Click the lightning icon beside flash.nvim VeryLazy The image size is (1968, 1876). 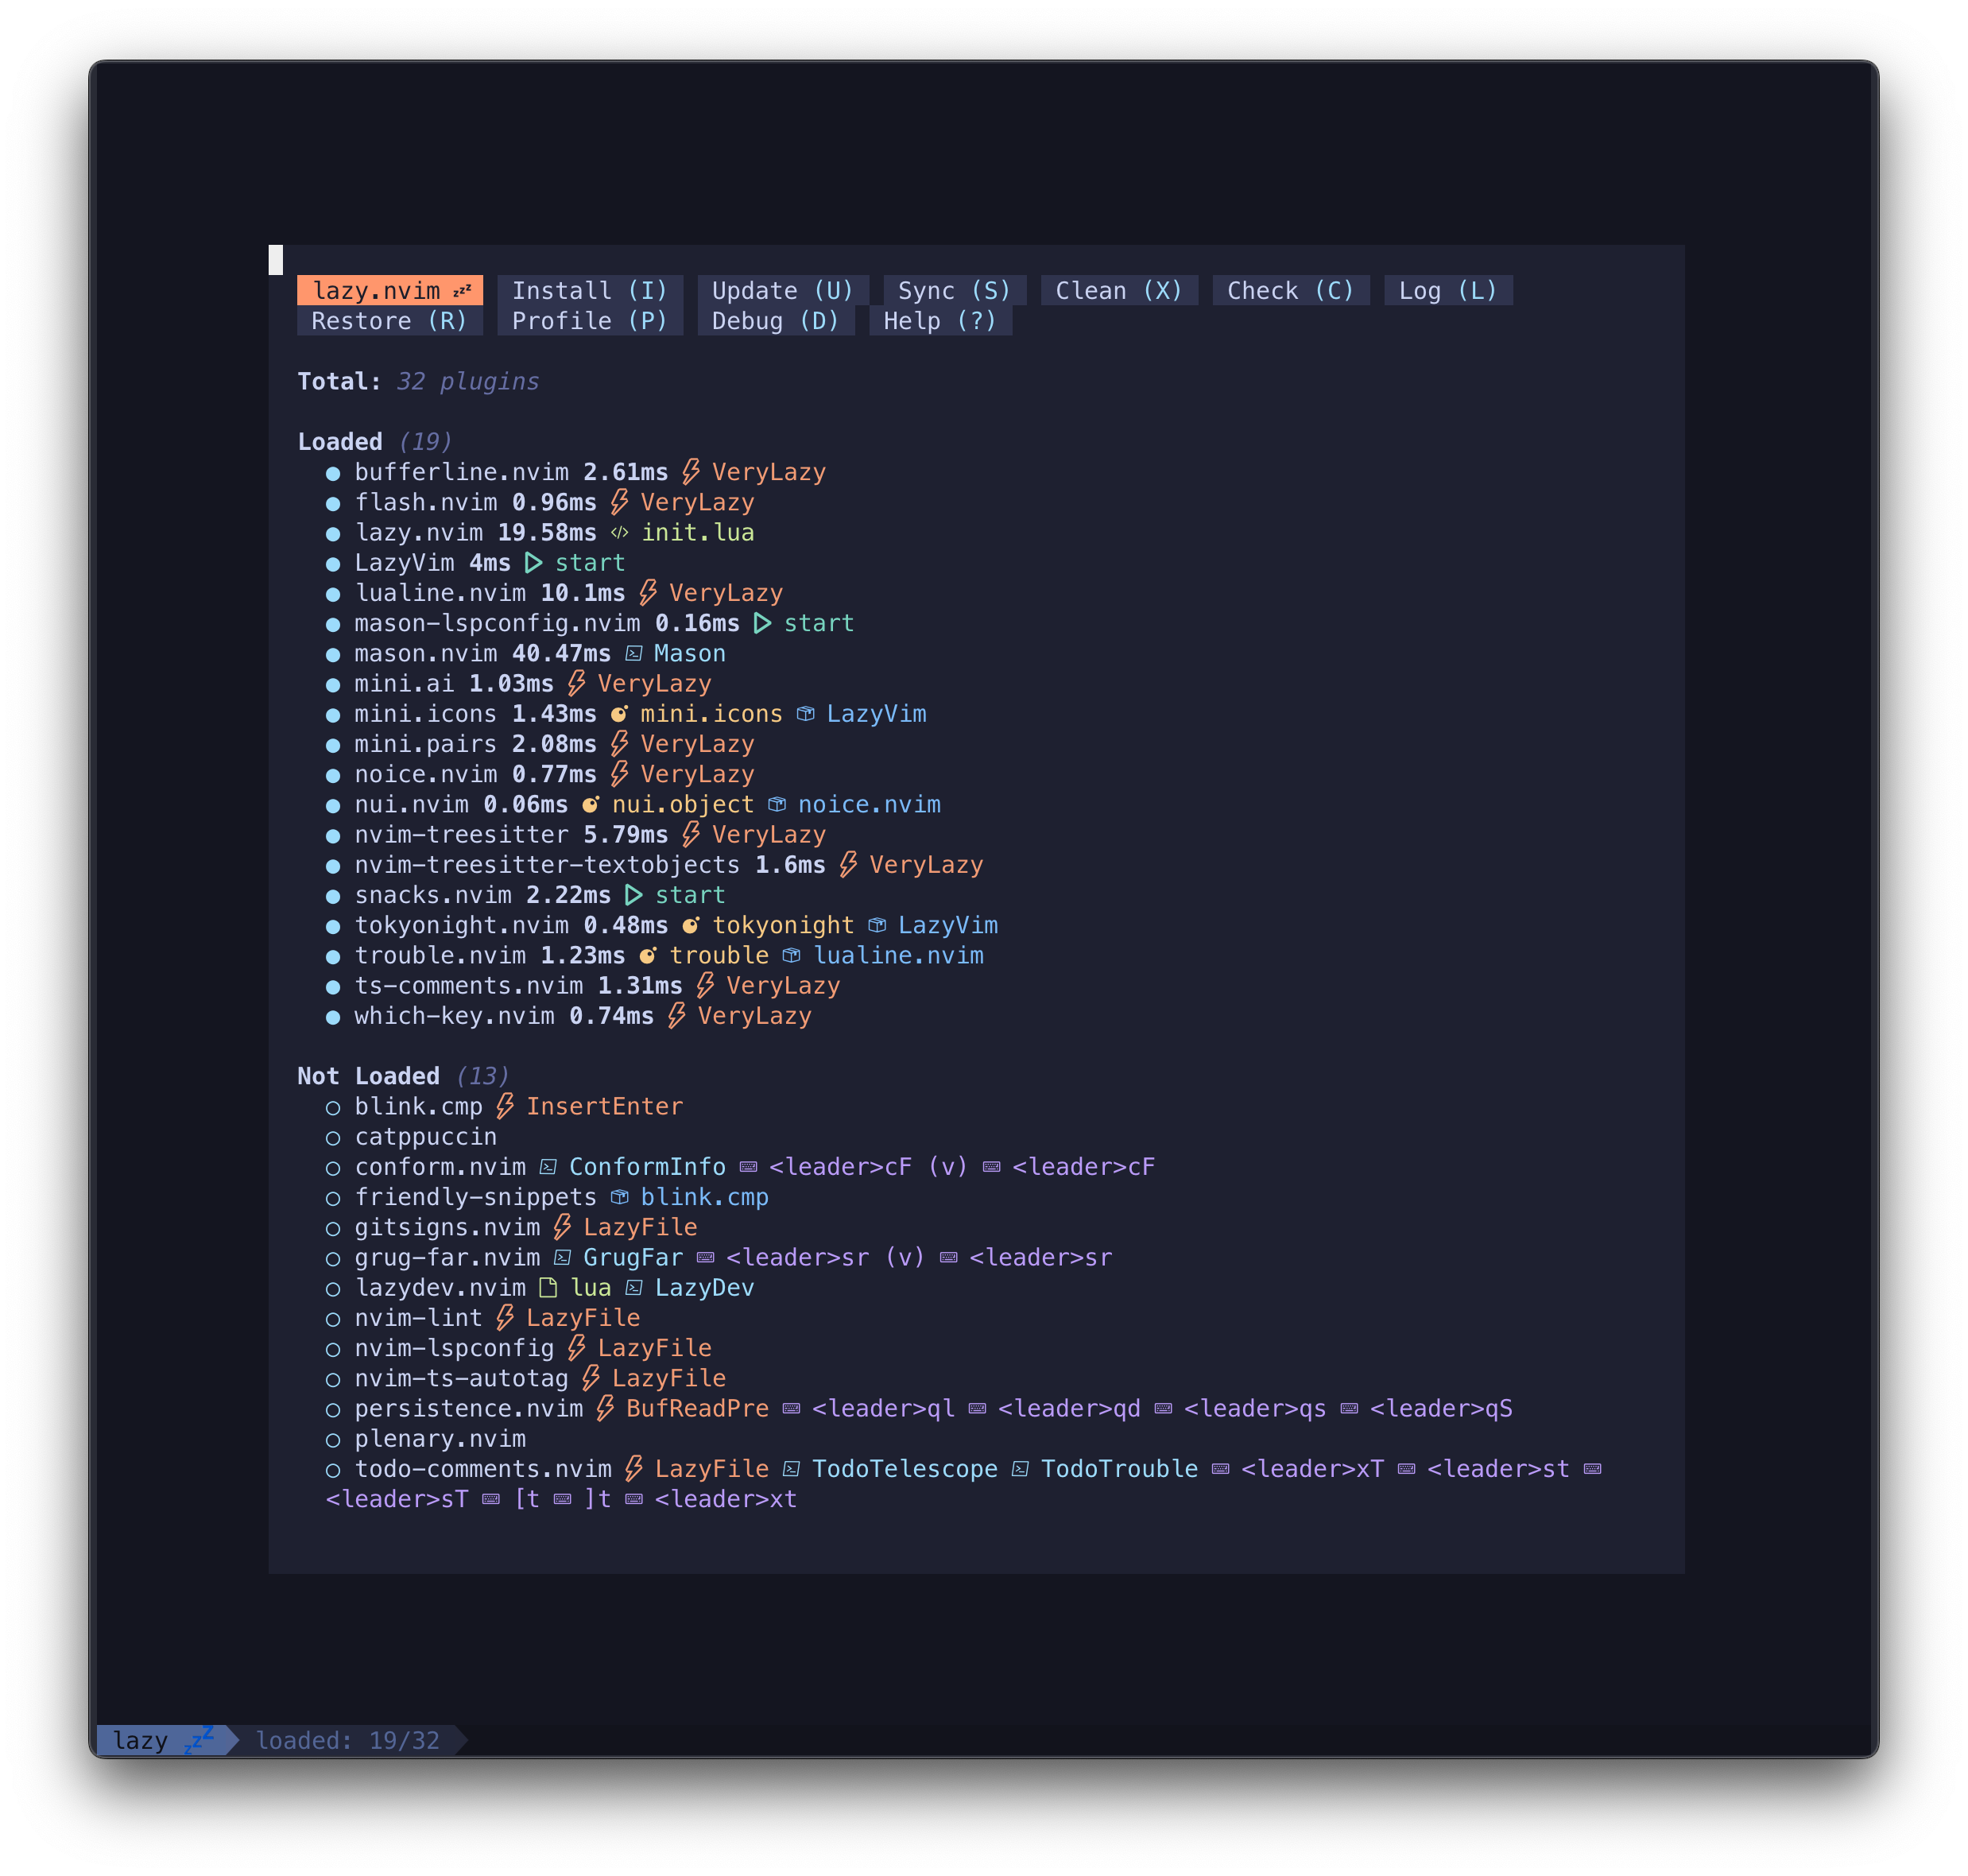point(620,502)
